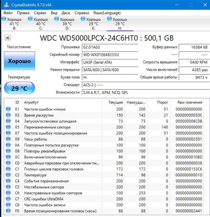Open the Справка menu
Screen dimensions: 210x217
click(x=82, y=13)
